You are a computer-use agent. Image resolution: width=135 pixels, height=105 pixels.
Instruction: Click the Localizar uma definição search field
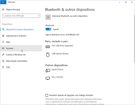pos(21,16)
